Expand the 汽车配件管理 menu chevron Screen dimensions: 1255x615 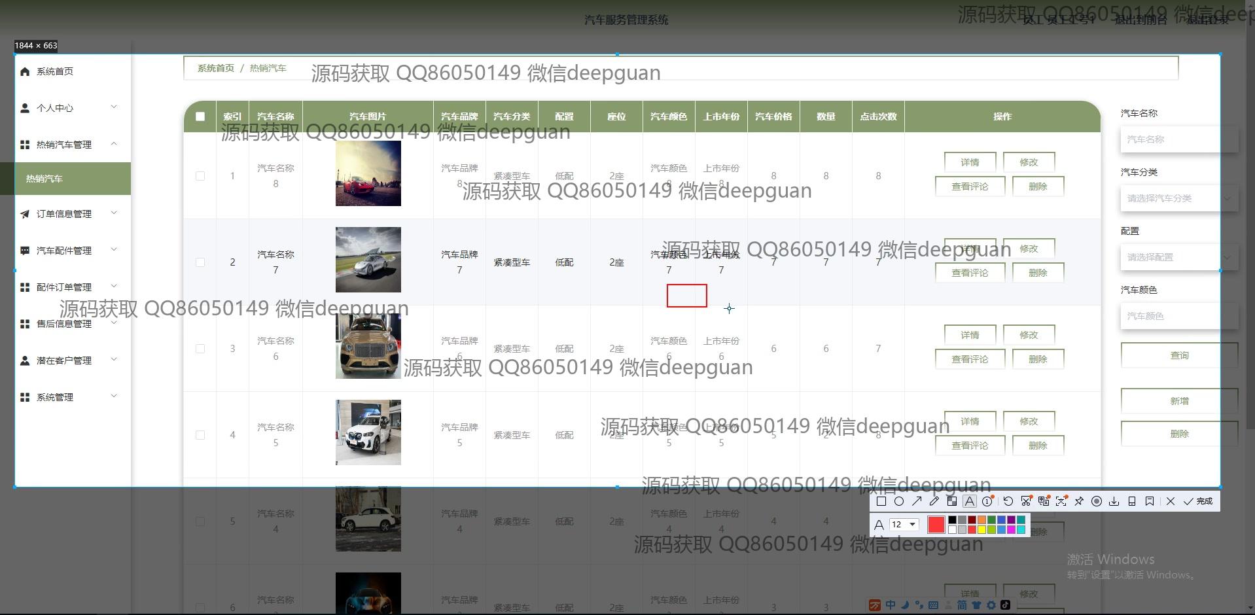tap(114, 249)
